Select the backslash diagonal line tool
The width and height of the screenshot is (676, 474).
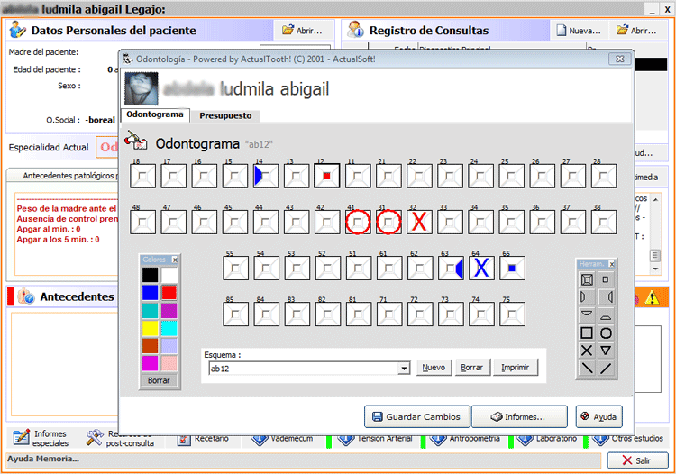587,368
